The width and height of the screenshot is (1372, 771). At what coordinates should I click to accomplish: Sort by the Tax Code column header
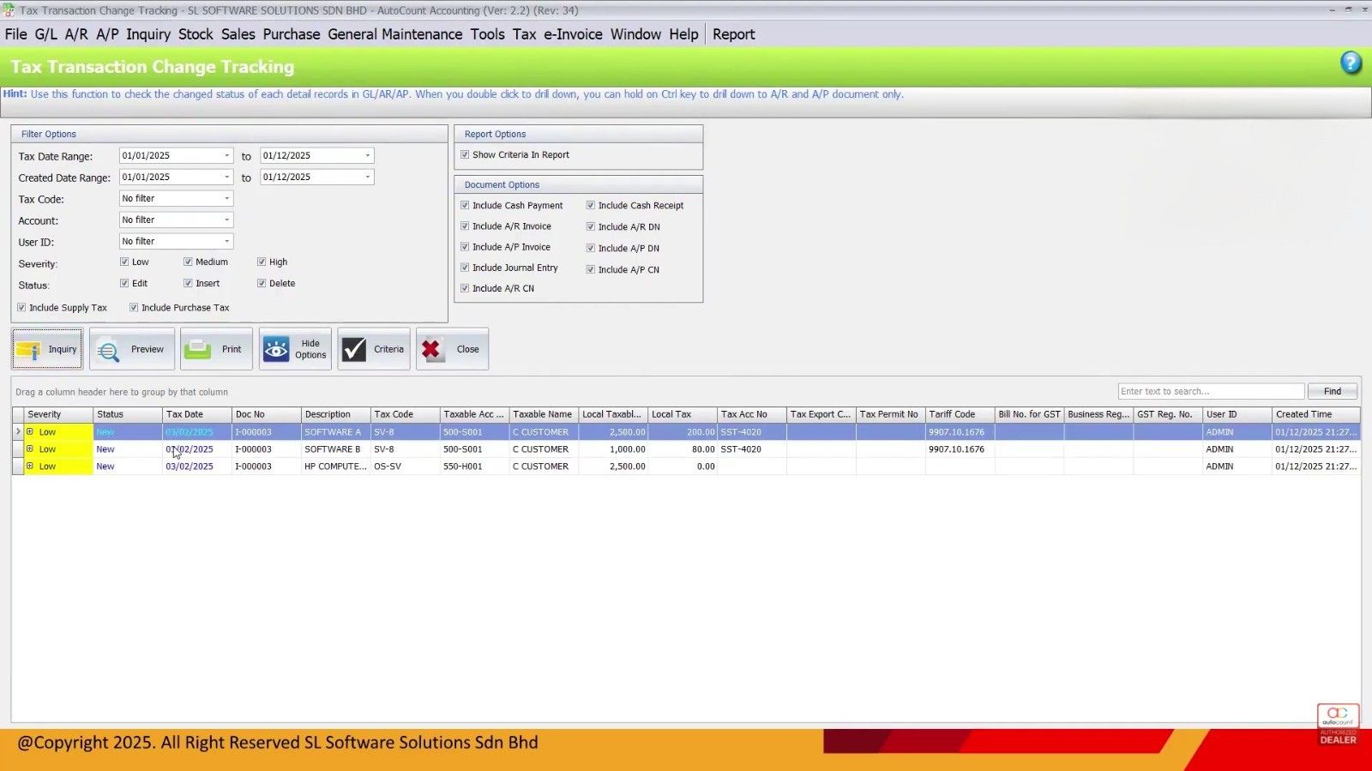(x=405, y=414)
